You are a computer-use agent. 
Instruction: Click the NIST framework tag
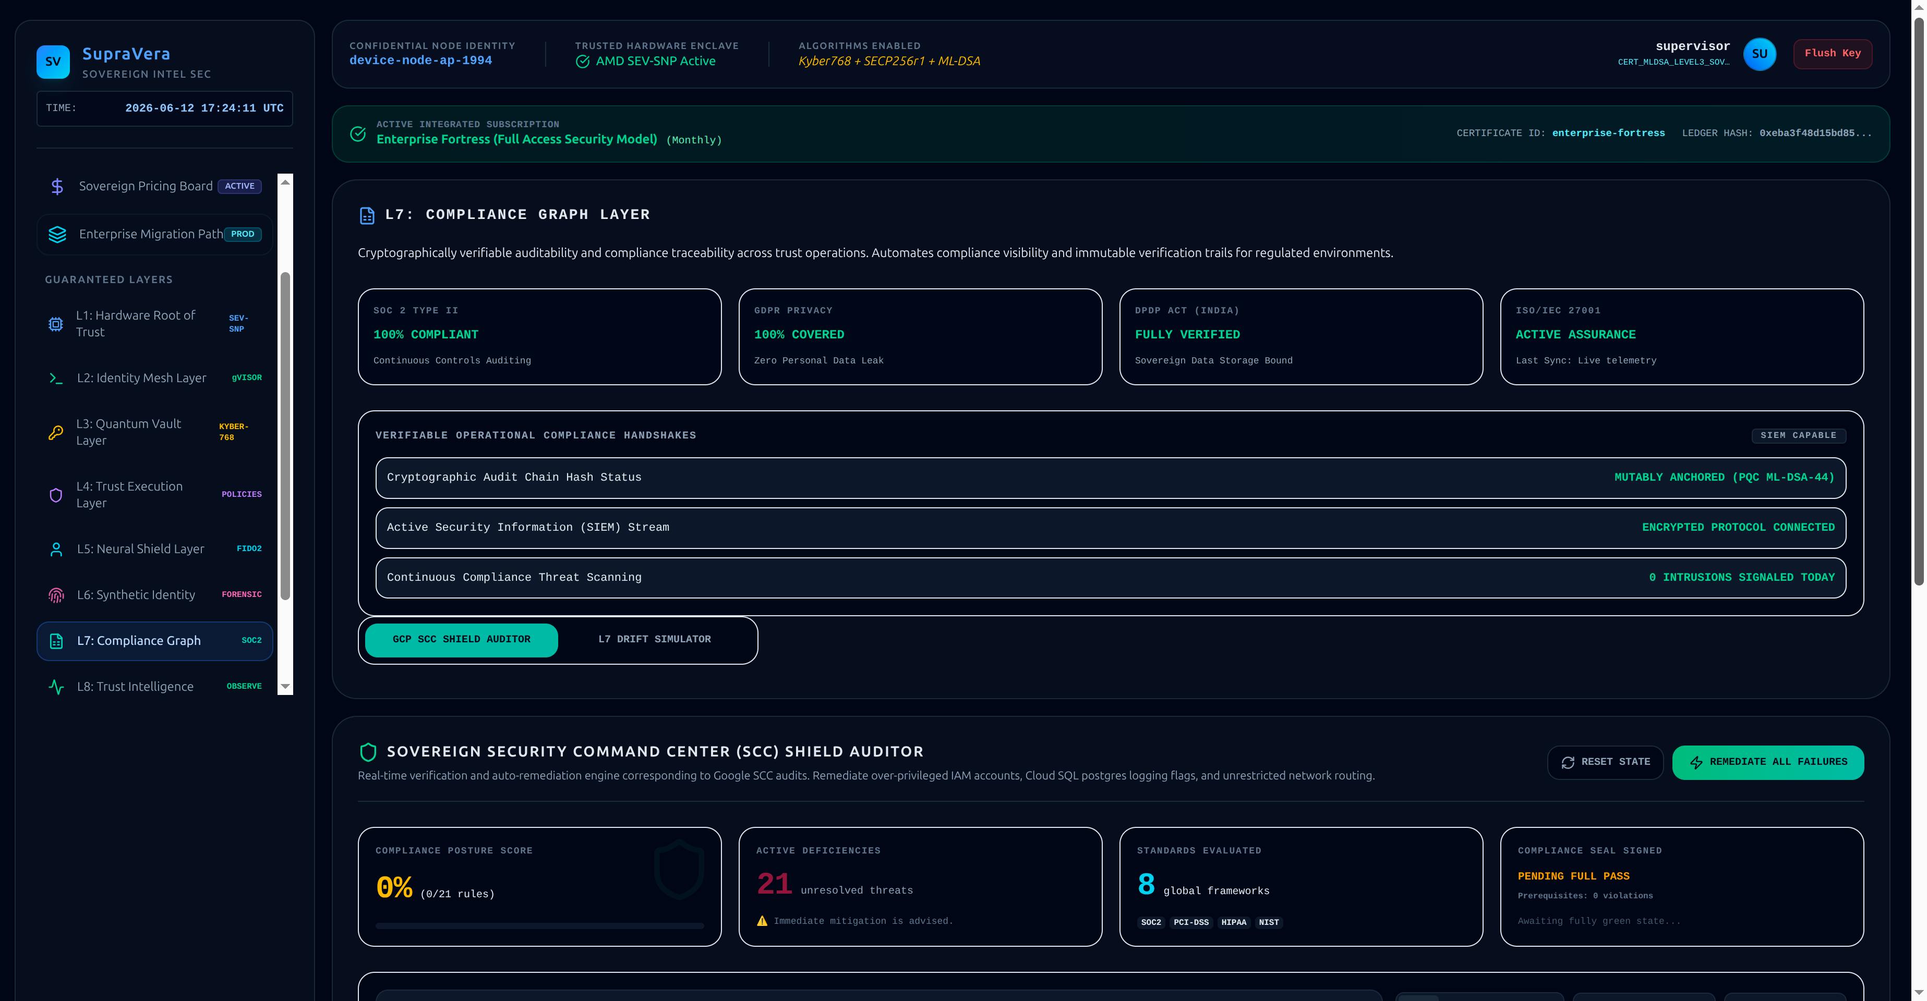pos(1269,923)
